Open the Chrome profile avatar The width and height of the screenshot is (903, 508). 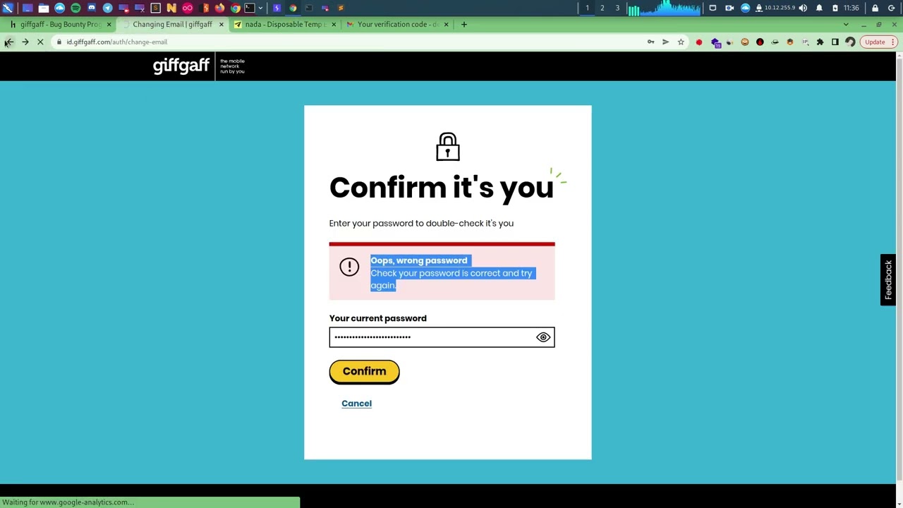(x=850, y=42)
